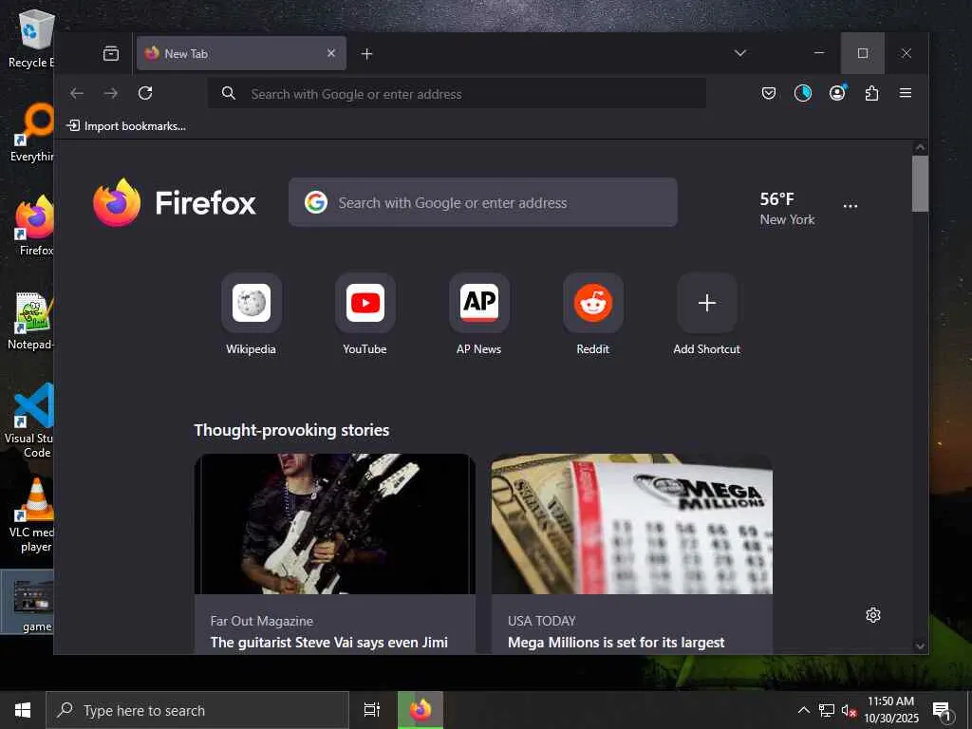Open the Windows Start menu
The image size is (972, 729).
click(23, 710)
